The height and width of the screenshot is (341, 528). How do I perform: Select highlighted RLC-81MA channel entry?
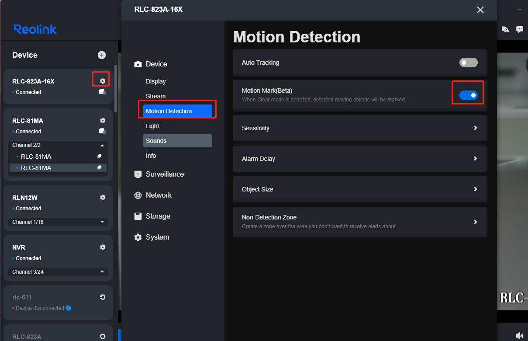58,168
